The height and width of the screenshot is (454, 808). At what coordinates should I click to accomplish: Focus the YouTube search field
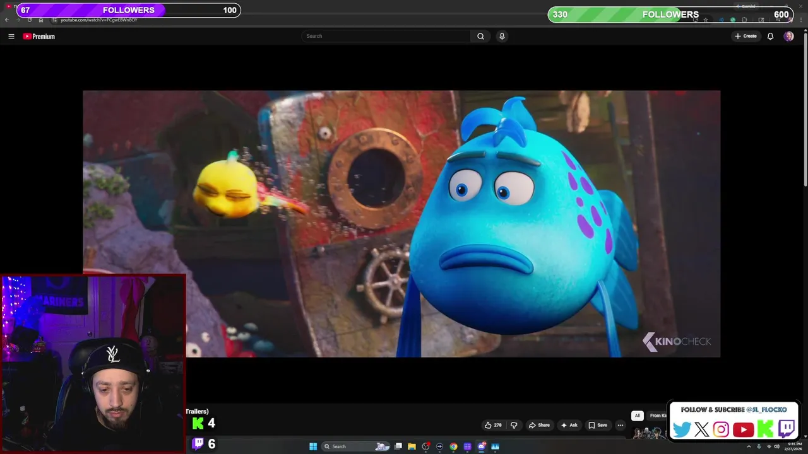click(x=386, y=36)
